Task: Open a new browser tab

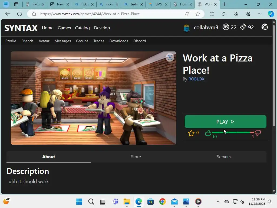Action: point(224,4)
